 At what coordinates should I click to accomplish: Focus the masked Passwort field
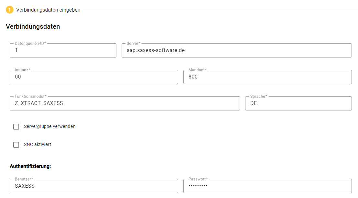pyautogui.click(x=267, y=186)
